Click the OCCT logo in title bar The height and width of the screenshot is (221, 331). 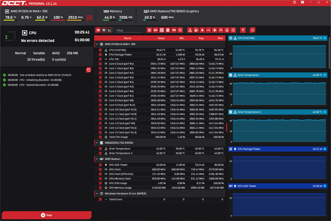coord(14,3)
